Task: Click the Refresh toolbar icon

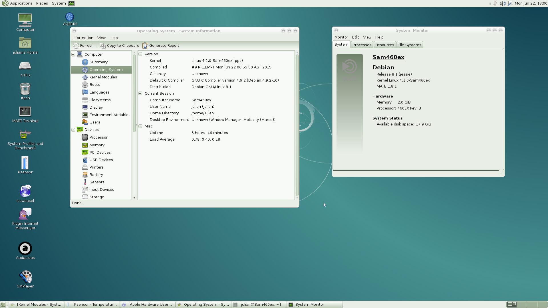Action: click(x=76, y=46)
